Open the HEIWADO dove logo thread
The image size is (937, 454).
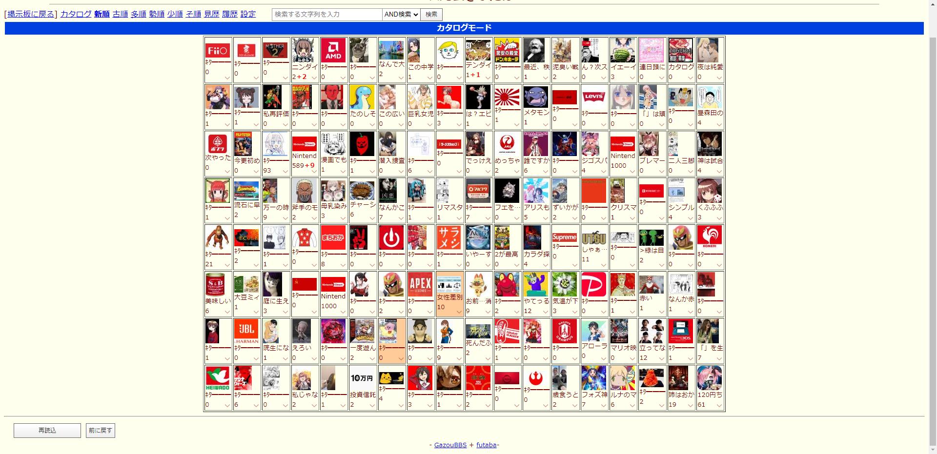point(218,378)
